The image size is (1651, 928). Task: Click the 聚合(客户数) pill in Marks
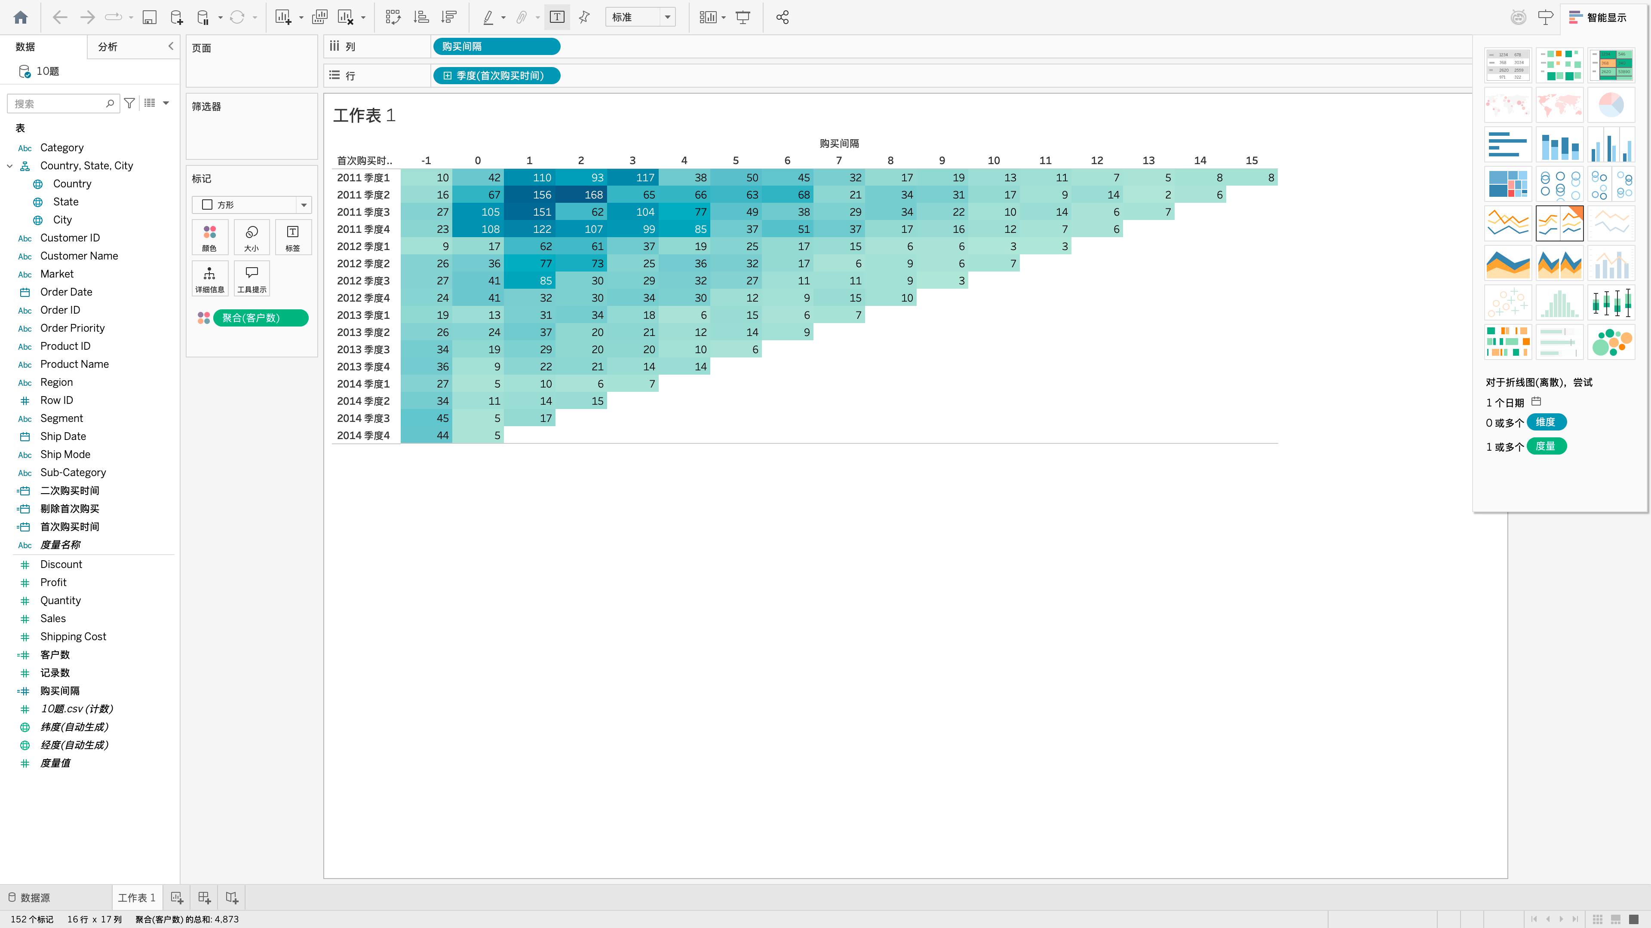click(x=260, y=318)
